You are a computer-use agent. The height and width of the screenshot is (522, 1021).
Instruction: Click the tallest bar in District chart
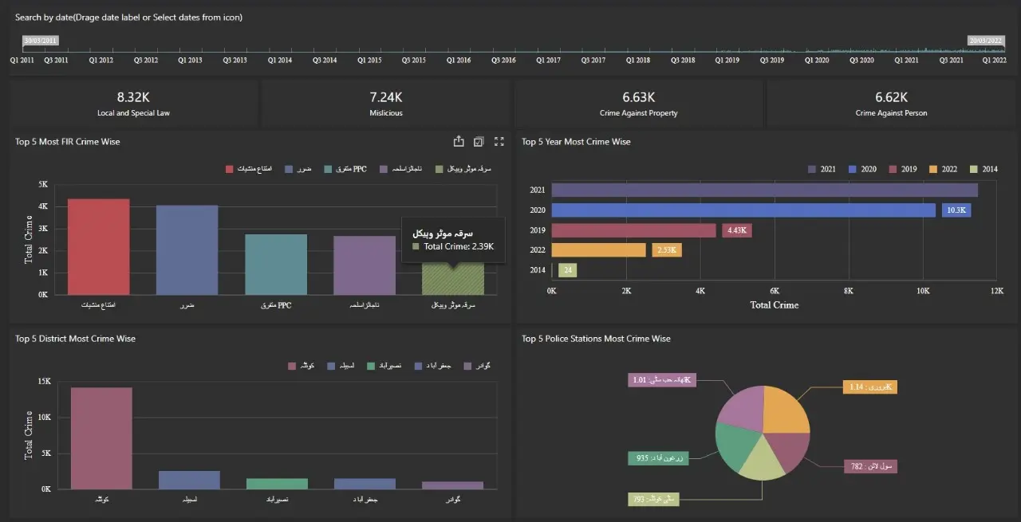101,438
